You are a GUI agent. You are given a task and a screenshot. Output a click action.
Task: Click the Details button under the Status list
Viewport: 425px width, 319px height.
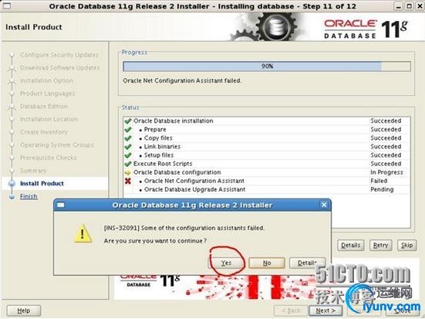click(351, 245)
